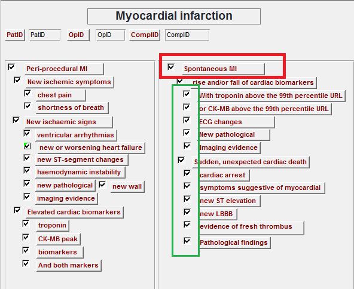This screenshot has height=289, width=354.
Task: Click the Pathological findings button
Action: coord(234,243)
